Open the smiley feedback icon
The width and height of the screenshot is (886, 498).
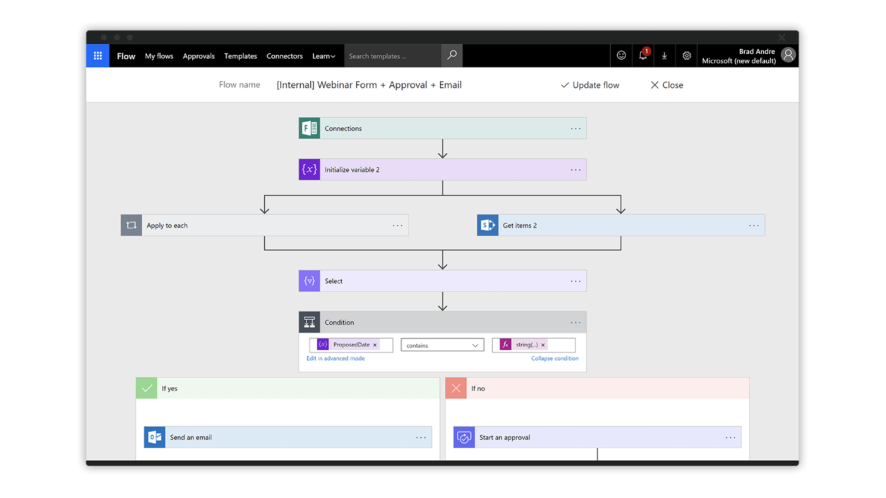(621, 55)
